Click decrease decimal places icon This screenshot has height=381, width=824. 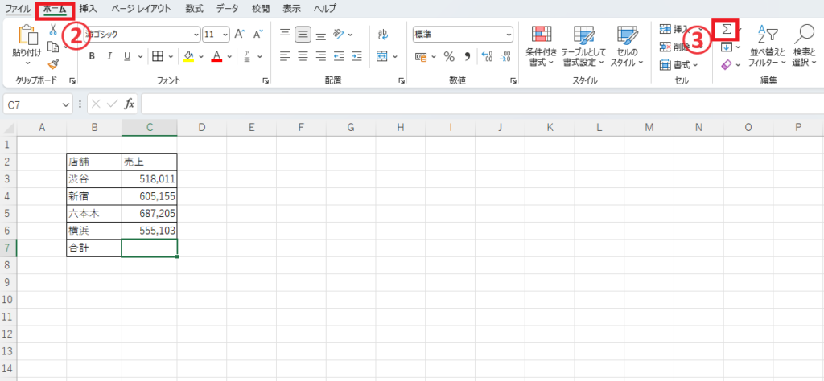click(x=505, y=57)
